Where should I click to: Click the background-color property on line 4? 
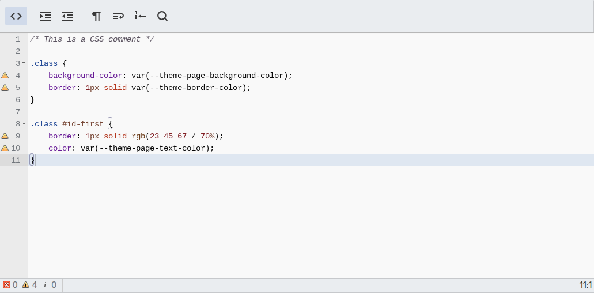[85, 76]
